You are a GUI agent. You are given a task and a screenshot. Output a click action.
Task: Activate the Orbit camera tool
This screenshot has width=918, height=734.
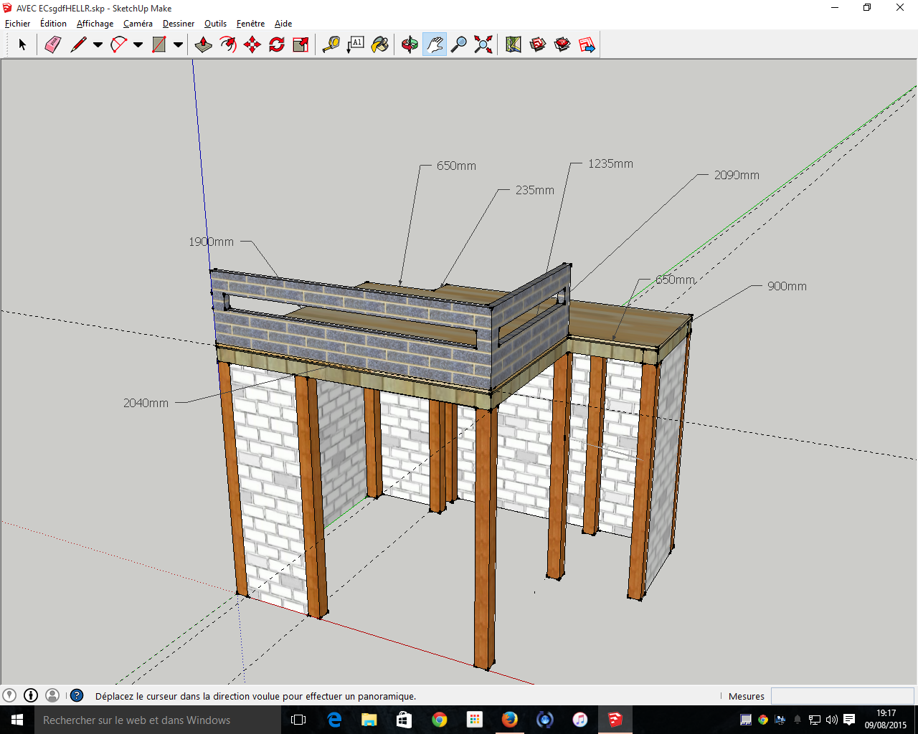pyautogui.click(x=410, y=44)
